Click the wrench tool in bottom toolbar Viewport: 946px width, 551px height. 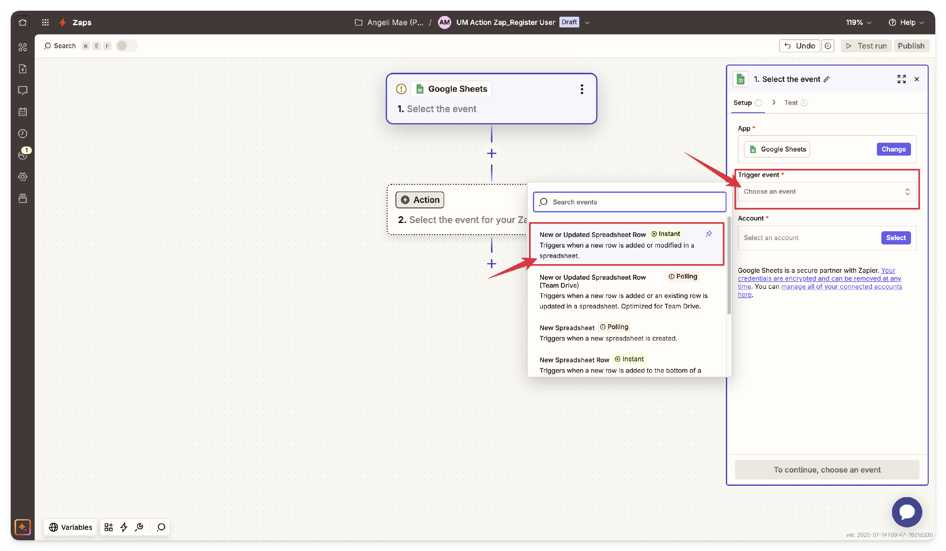[139, 527]
